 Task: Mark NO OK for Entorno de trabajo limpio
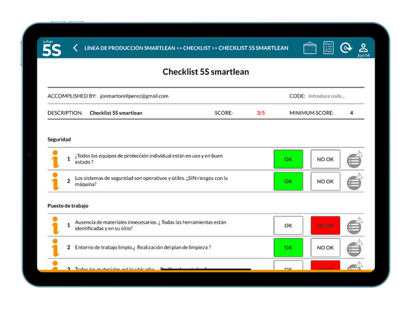tap(325, 247)
